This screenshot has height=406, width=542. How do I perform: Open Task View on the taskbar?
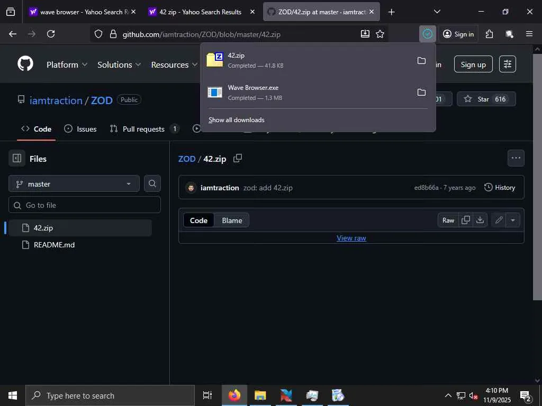207,395
